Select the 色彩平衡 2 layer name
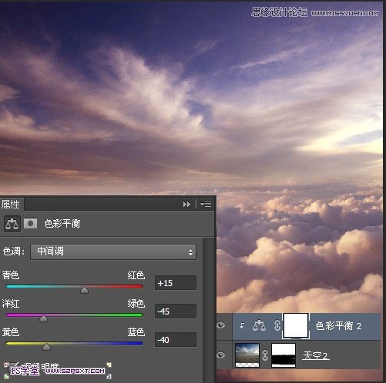The image size is (386, 383). coord(338,326)
